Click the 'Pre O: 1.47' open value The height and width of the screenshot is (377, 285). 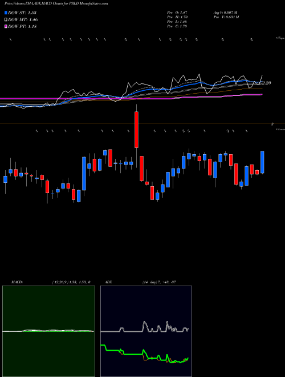click(x=177, y=12)
